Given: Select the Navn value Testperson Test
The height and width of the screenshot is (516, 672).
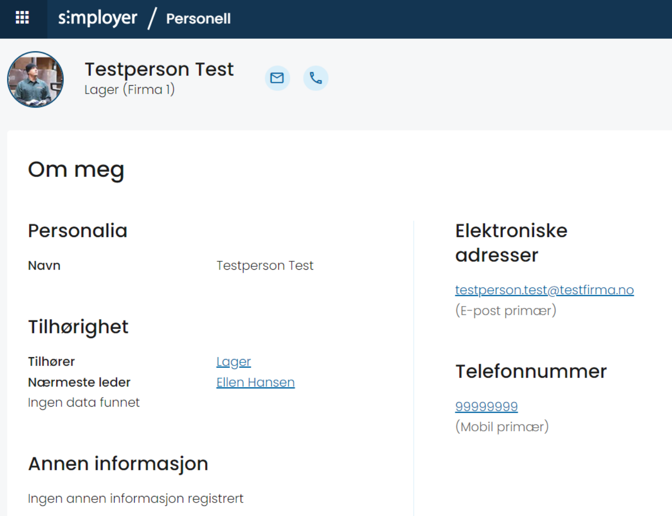Looking at the screenshot, I should (265, 265).
